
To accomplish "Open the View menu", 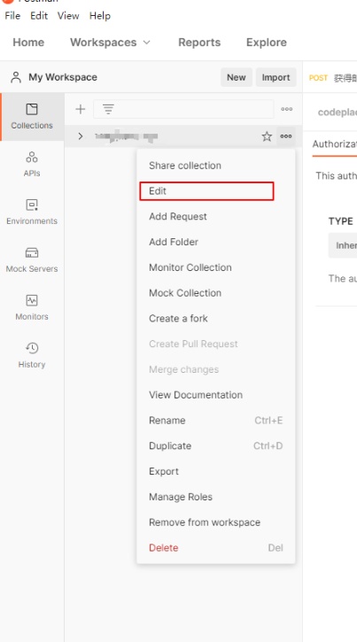I will click(x=68, y=16).
